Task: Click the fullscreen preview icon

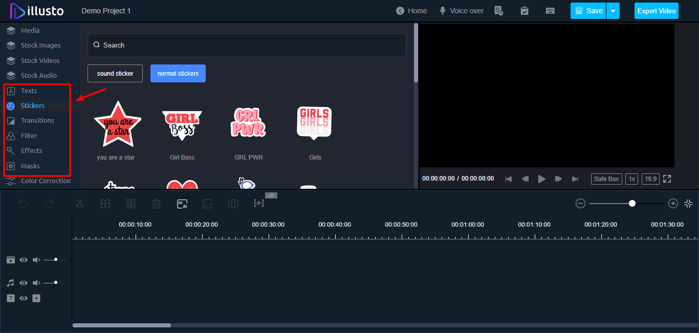Action: (667, 179)
